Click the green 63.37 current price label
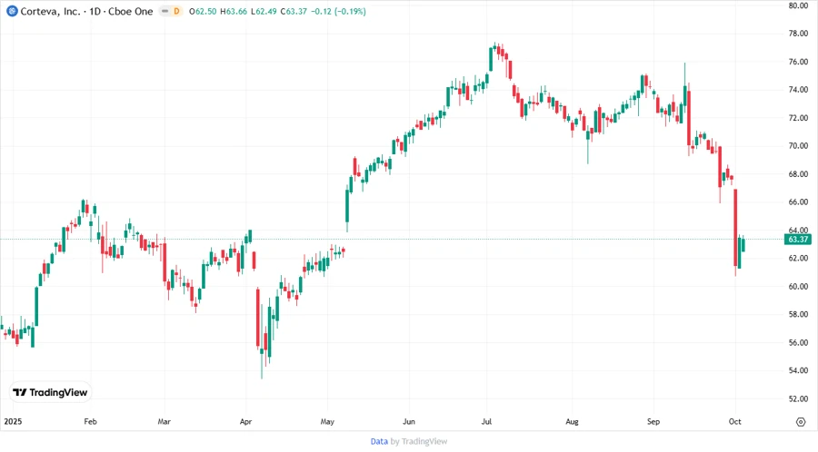This screenshot has height=452, width=818. click(x=798, y=240)
